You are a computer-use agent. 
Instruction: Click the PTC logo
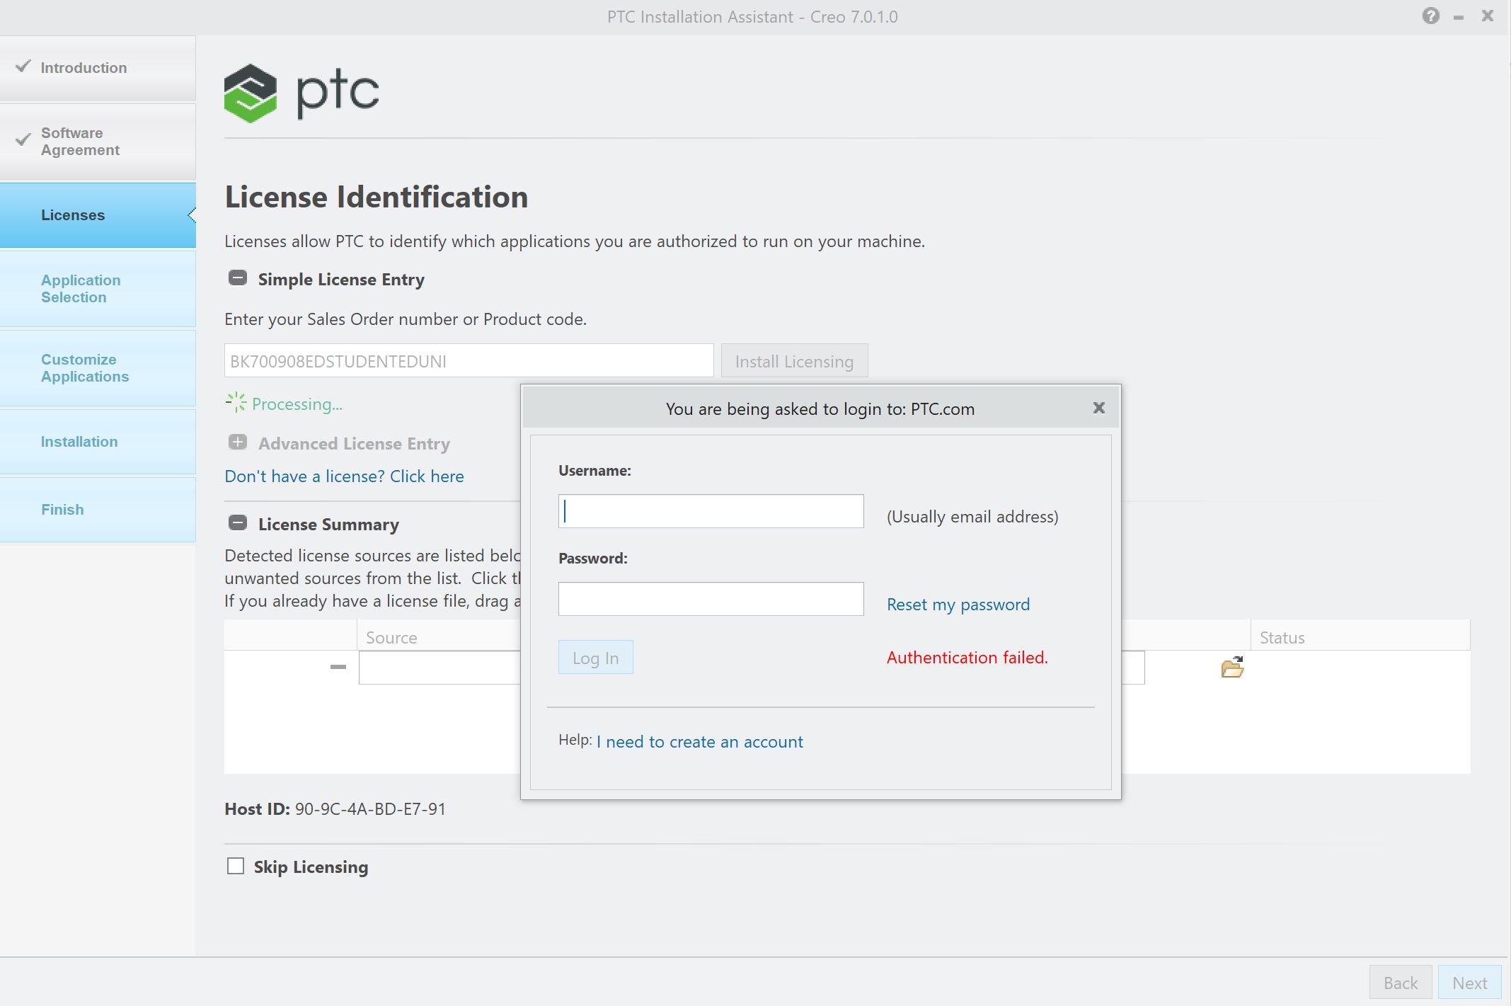coord(301,92)
